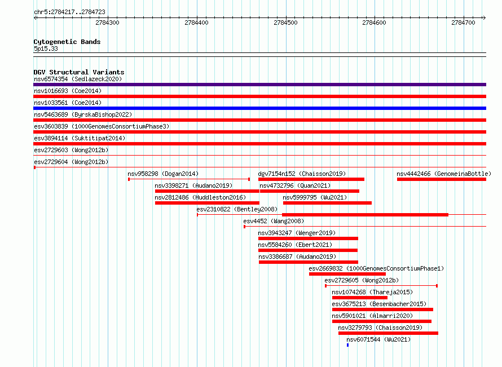Screen dimensions: 502x367
Task: Click the ruler's right arrow end
Action: click(484, 17)
